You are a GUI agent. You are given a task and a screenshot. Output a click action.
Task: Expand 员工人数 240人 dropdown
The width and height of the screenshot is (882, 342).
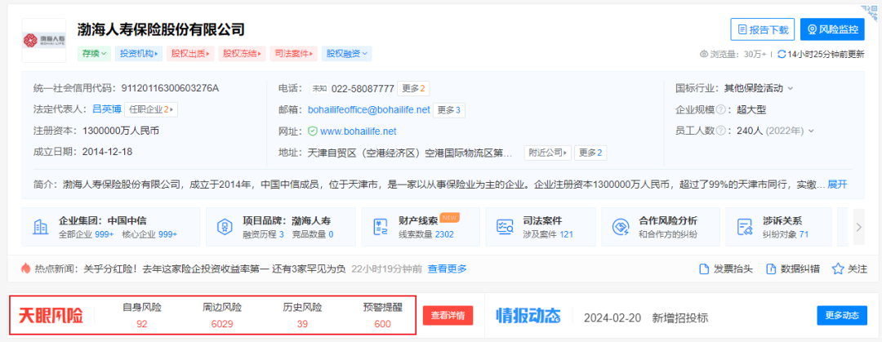(776, 131)
